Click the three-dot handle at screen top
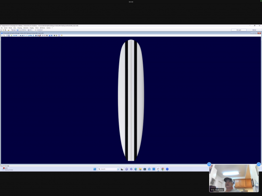This screenshot has height=196, width=262. (x=131, y=2)
